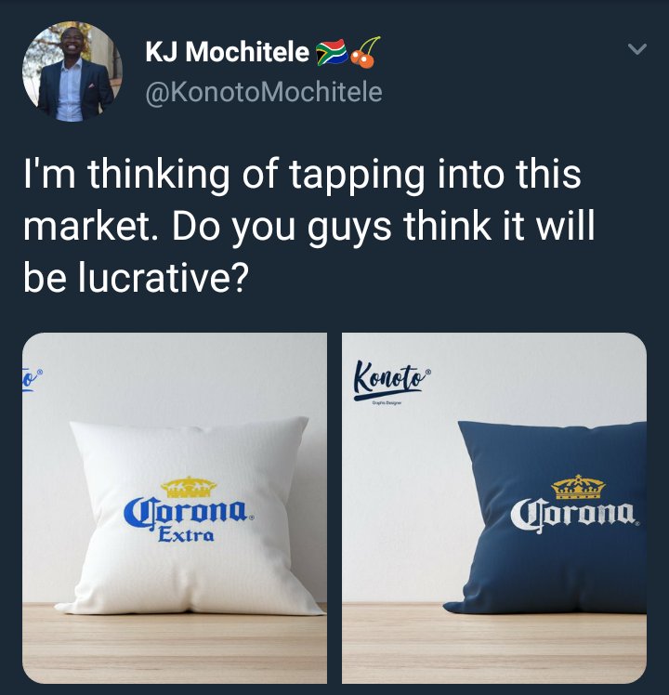Click the wooden table in the left image
This screenshot has height=695, width=669.
pyautogui.click(x=175, y=645)
